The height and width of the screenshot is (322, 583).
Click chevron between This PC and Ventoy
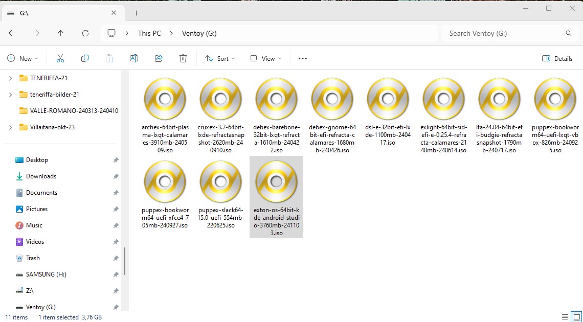[x=171, y=33]
